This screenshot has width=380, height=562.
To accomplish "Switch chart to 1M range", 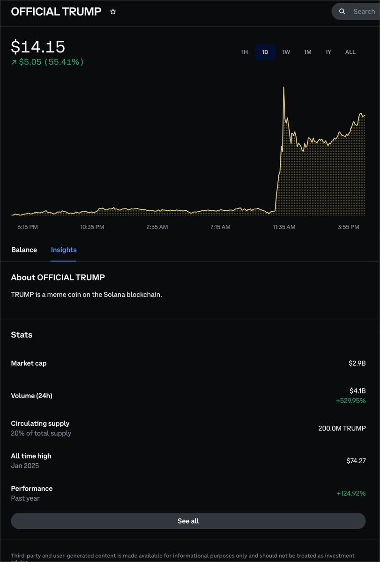I will coord(307,52).
